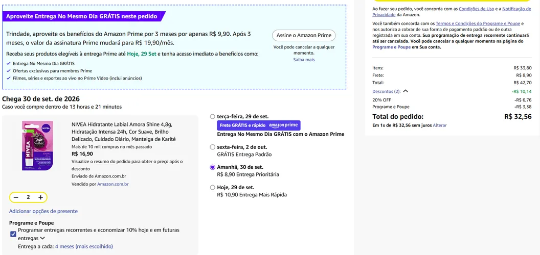Click the Frete R$ 8,90 value

pos(524,75)
